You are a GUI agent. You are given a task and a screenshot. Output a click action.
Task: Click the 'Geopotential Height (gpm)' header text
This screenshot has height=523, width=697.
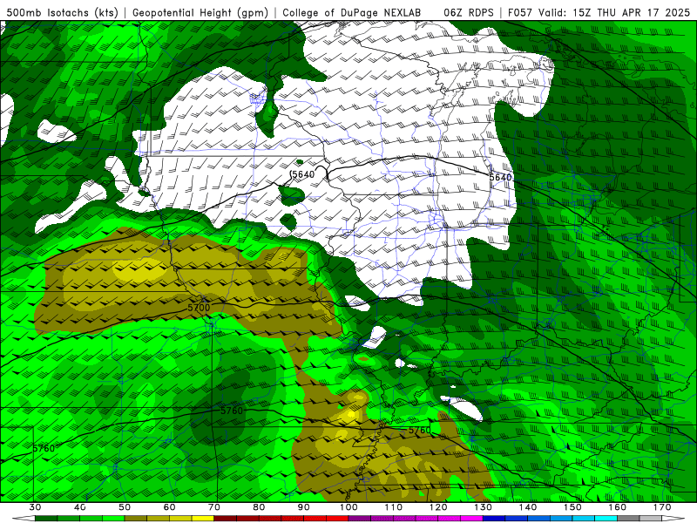click(200, 12)
